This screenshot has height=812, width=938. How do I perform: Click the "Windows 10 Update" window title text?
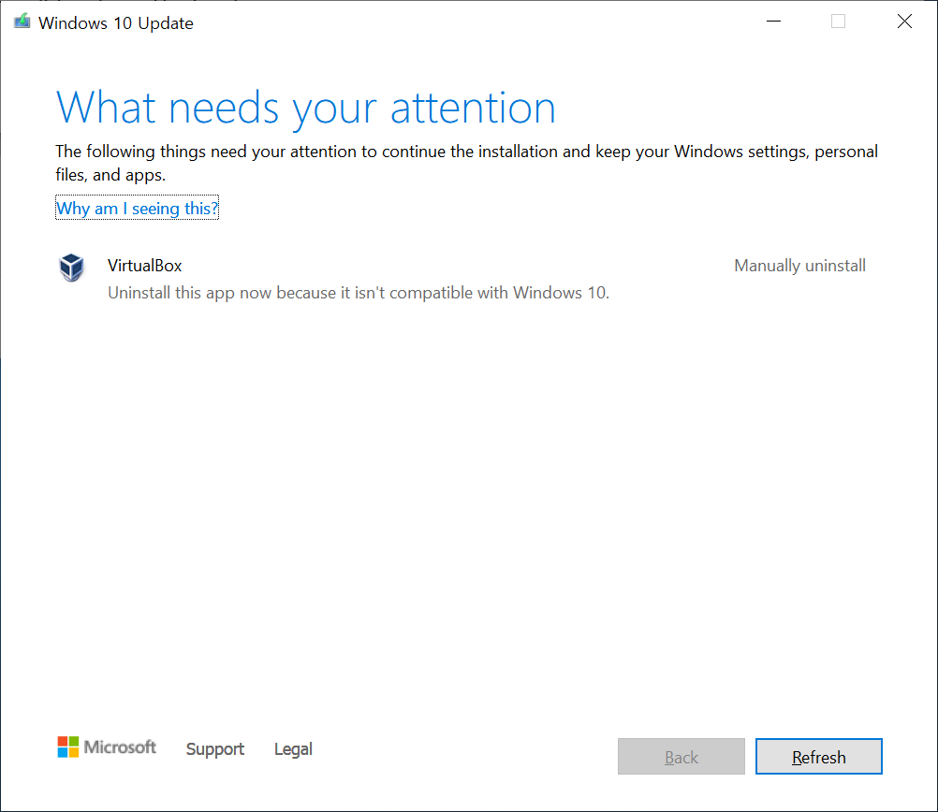(116, 23)
